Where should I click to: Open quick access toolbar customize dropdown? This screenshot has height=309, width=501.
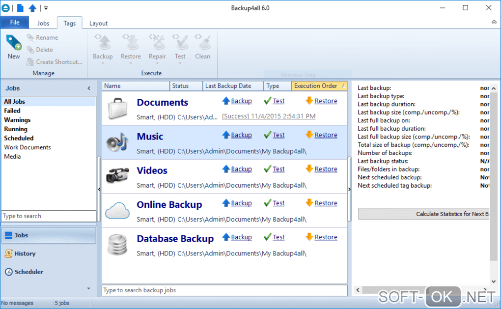[x=46, y=8]
